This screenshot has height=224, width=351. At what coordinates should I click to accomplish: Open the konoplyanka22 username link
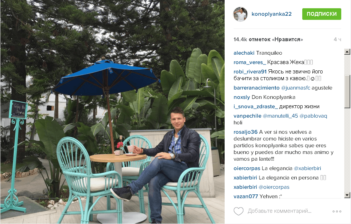(271, 14)
